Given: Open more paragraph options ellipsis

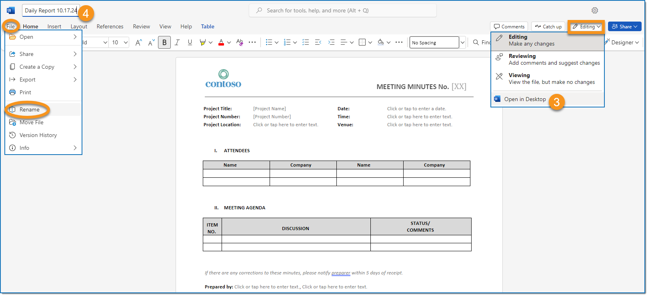Looking at the screenshot, I should point(399,42).
